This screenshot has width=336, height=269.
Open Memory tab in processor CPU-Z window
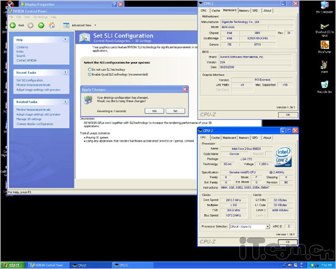[x=244, y=138]
